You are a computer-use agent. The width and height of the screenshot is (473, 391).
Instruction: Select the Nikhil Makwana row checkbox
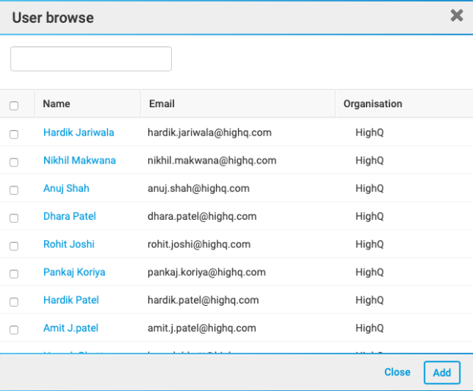14,162
